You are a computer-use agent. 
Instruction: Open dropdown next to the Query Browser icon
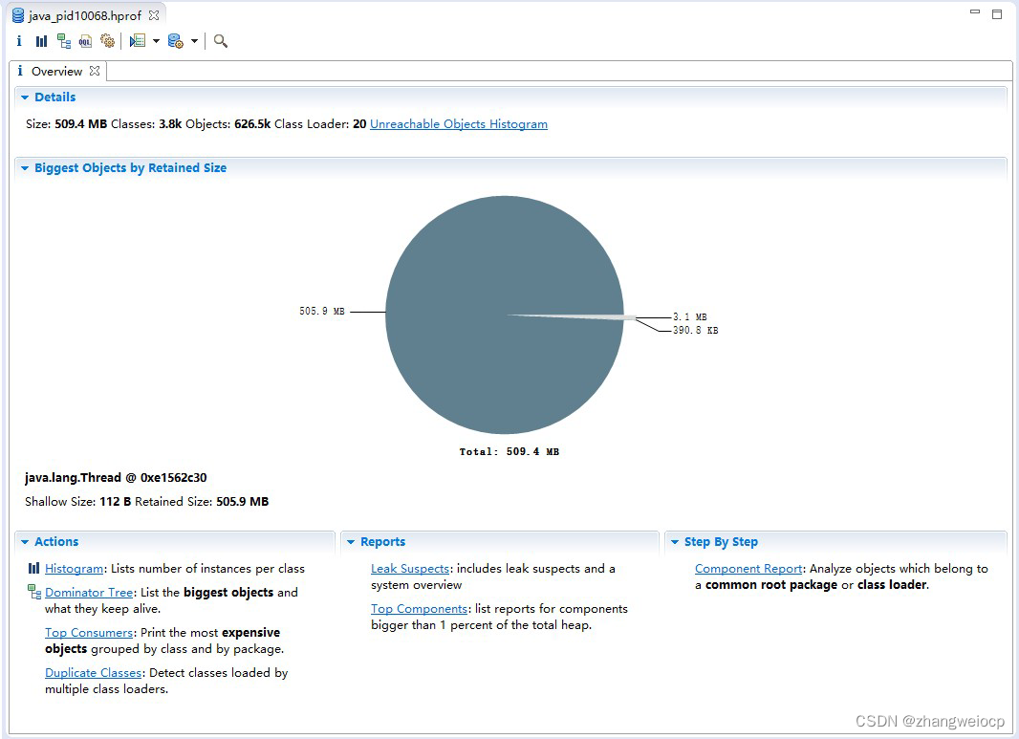(194, 41)
